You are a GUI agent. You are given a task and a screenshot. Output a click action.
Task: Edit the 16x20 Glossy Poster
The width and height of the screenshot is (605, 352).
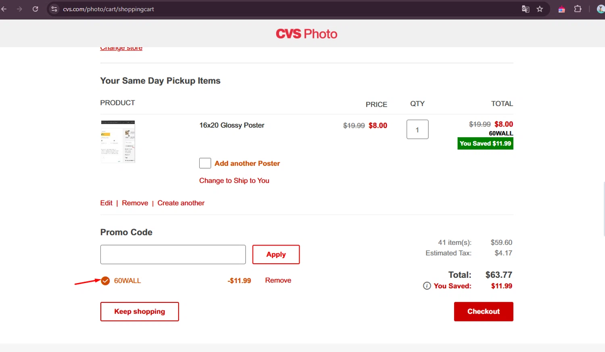(106, 203)
